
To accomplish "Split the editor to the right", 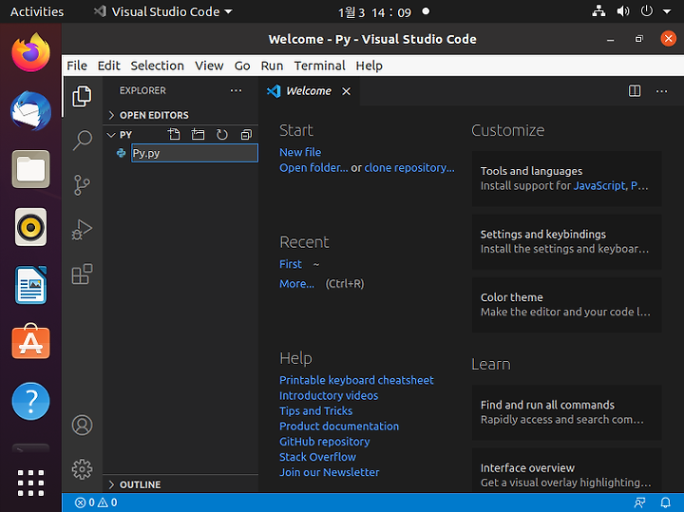I will tap(635, 90).
